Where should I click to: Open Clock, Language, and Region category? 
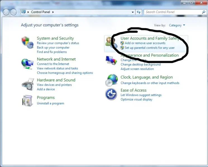point(147,77)
